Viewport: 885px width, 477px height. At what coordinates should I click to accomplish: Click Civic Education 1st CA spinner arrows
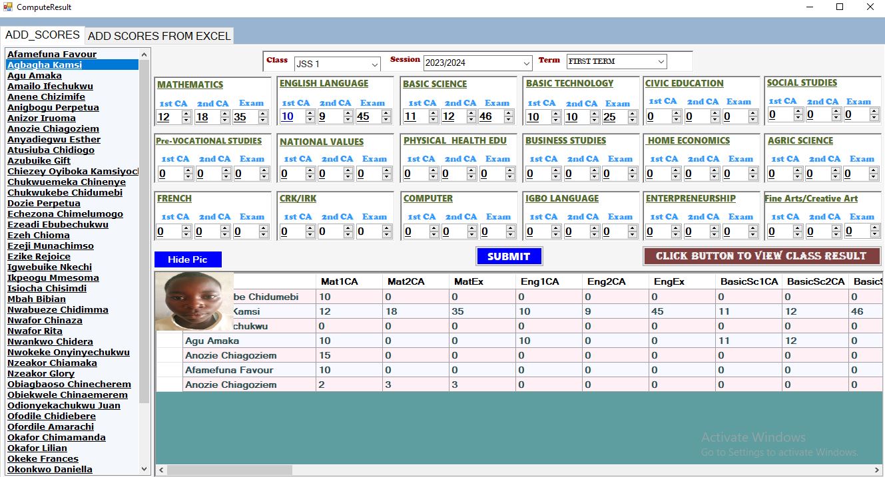677,116
